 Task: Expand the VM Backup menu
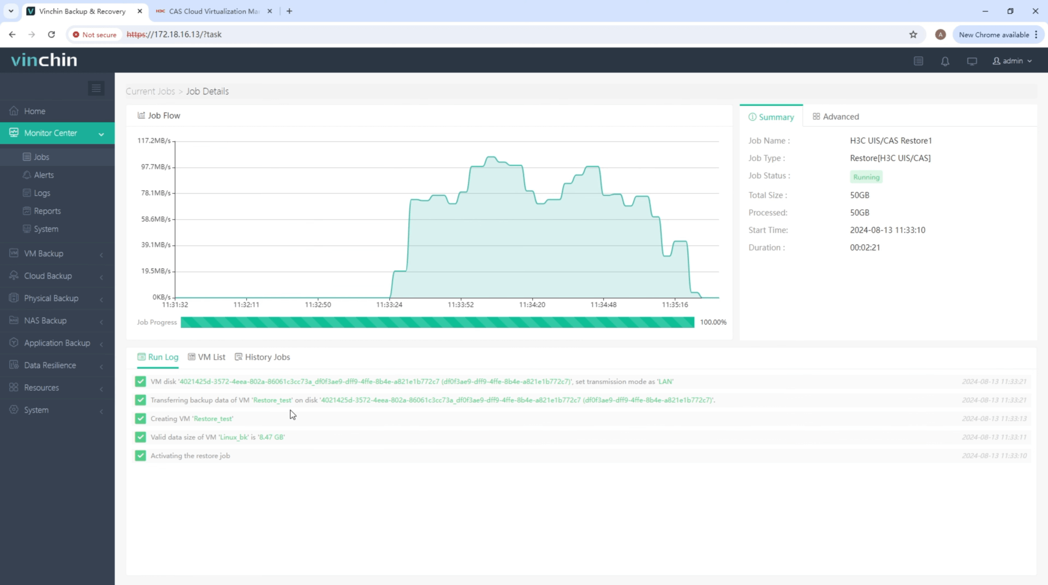click(57, 254)
